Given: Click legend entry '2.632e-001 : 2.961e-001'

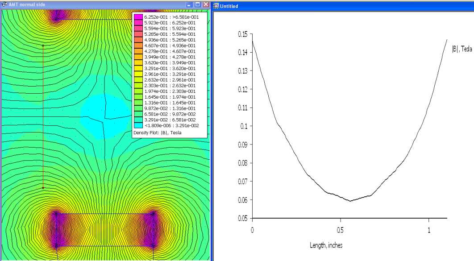Looking at the screenshot, I should point(170,80).
